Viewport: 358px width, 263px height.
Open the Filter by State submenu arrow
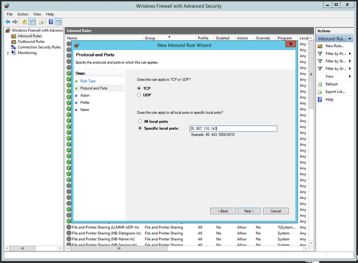tap(350, 61)
